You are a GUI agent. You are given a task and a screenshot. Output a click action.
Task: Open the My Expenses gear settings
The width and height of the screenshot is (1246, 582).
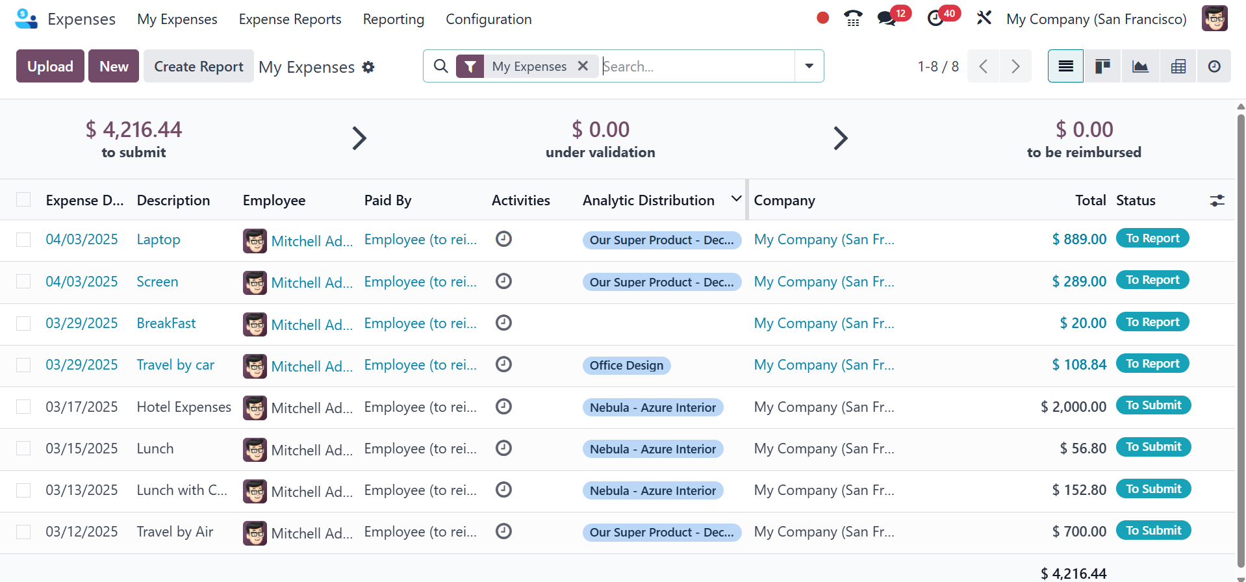(368, 67)
